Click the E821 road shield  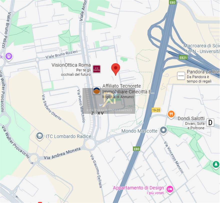183,58
